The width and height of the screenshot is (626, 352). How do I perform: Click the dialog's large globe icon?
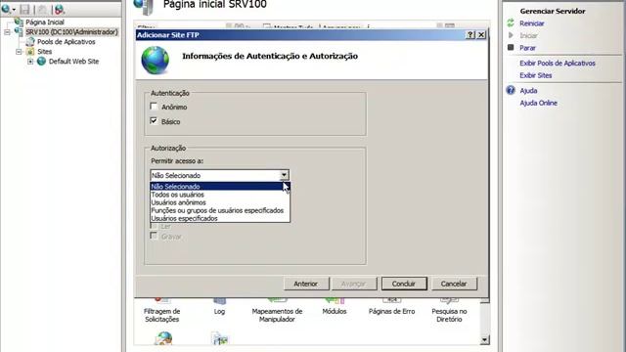coord(156,61)
